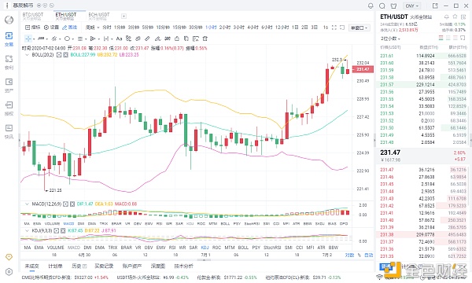
Task: Open the 交易 trading section in left sidebar
Action: [x=9, y=39]
